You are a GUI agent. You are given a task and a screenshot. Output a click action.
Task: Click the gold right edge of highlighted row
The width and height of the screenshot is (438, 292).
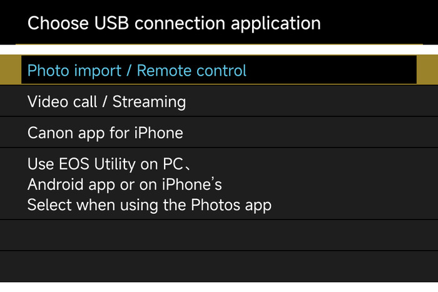427,70
